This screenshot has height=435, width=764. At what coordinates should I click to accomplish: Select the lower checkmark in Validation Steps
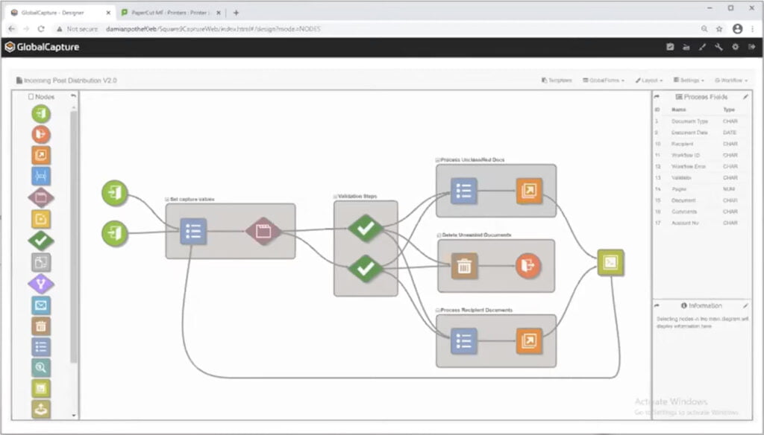pos(366,268)
